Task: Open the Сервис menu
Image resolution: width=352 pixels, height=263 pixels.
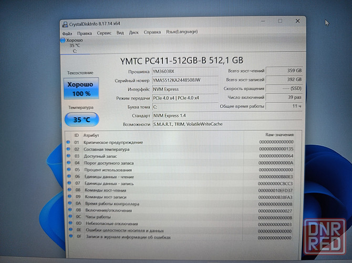Action: point(104,32)
